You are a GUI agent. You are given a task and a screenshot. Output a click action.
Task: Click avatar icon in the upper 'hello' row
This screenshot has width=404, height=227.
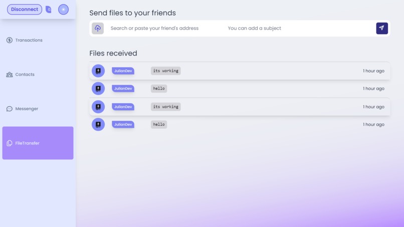tap(98, 89)
